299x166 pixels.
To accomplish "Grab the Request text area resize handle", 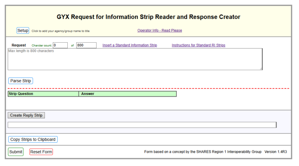I will coord(260,68).
